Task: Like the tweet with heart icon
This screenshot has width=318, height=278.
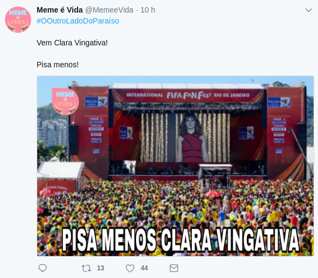Action: click(130, 268)
